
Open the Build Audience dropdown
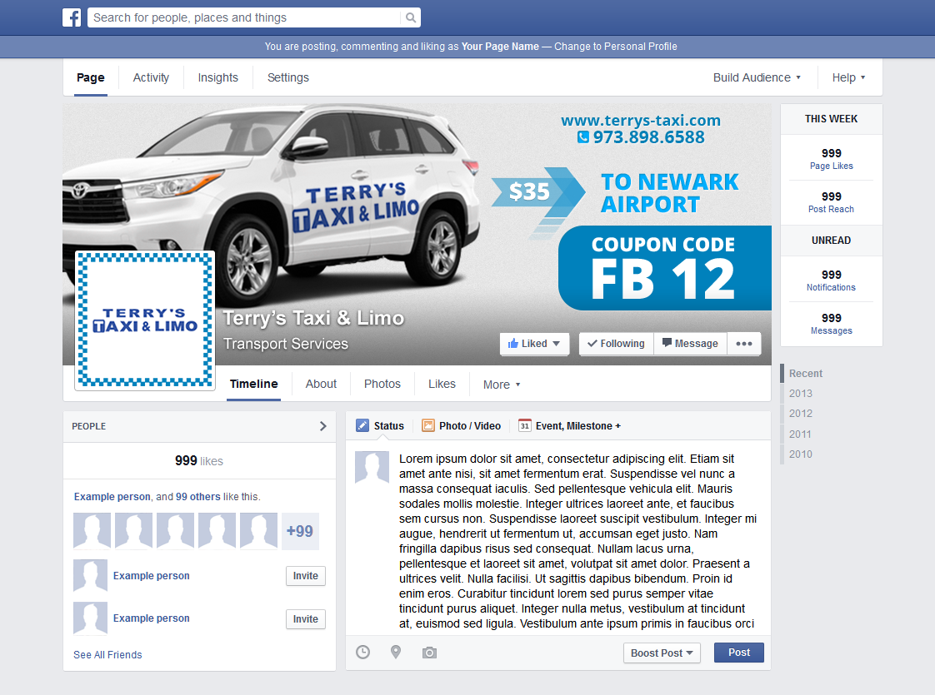tap(756, 77)
